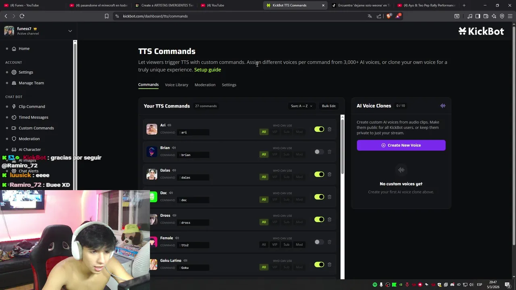The width and height of the screenshot is (516, 290).
Task: Delete the Doc TTS command
Action: pyautogui.click(x=329, y=197)
